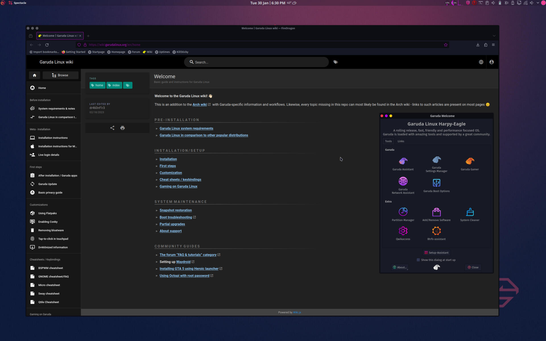Viewport: 546px width, 341px height.
Task: Click About button in Garuda Welcome
Action: point(400,267)
